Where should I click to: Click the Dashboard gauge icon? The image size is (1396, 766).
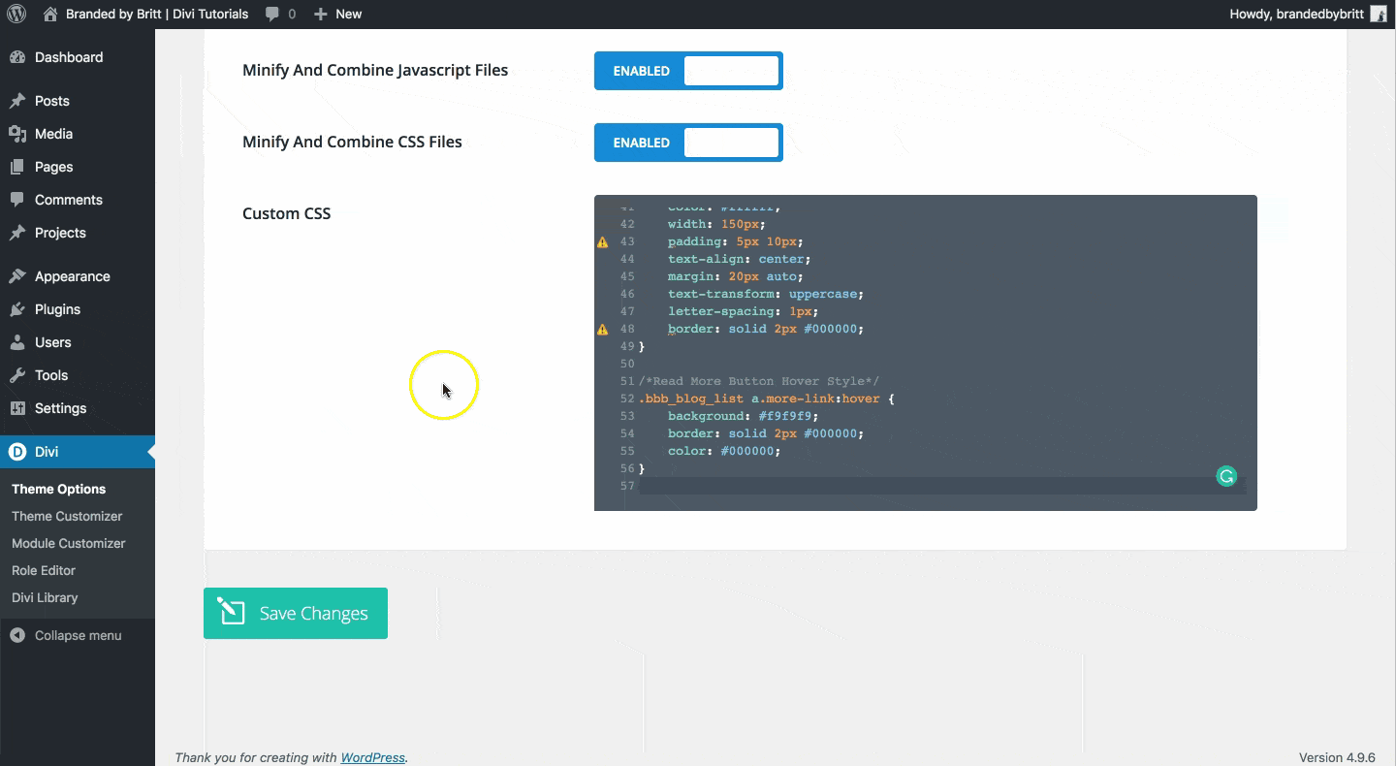pyautogui.click(x=17, y=57)
